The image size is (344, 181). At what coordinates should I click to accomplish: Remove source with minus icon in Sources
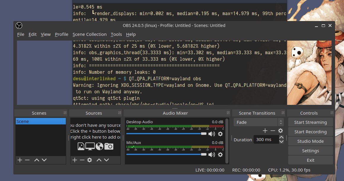tap(82, 160)
